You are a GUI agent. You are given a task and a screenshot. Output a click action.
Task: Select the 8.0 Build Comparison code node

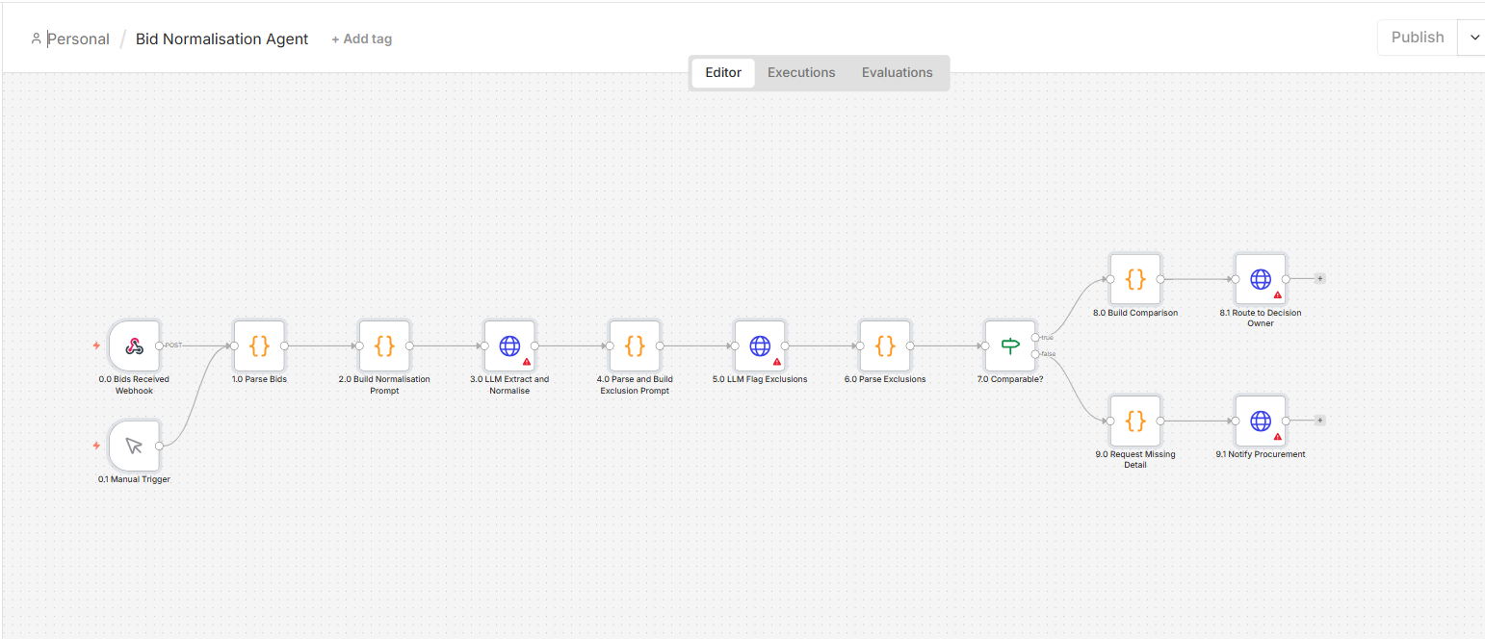pyautogui.click(x=1135, y=279)
